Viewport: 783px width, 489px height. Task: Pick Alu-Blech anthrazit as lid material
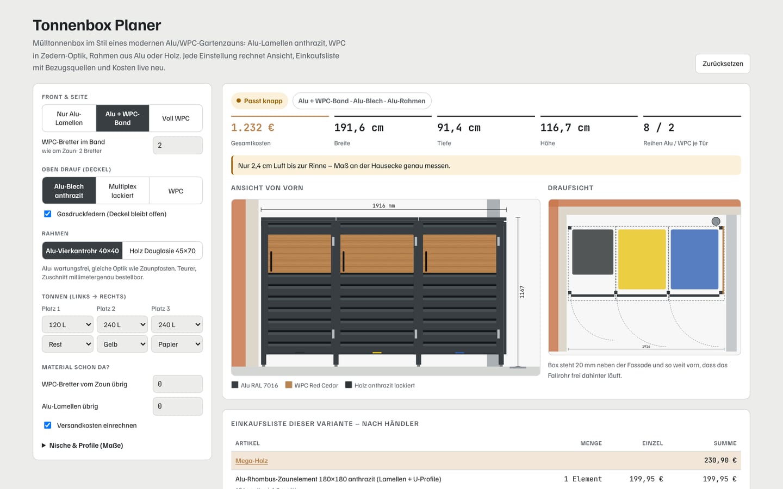69,191
